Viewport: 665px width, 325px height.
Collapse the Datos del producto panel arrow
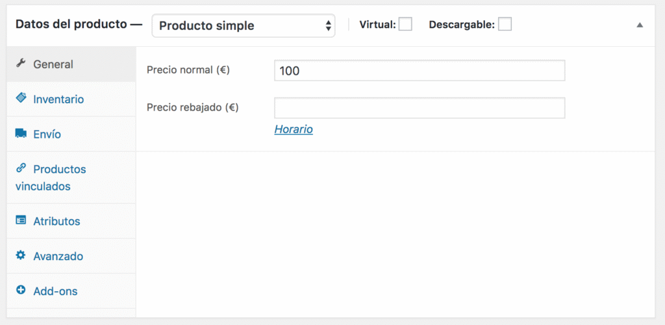(640, 25)
